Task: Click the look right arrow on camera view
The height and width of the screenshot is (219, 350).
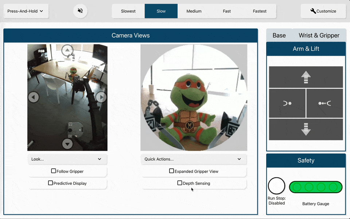Action: coord(101,97)
